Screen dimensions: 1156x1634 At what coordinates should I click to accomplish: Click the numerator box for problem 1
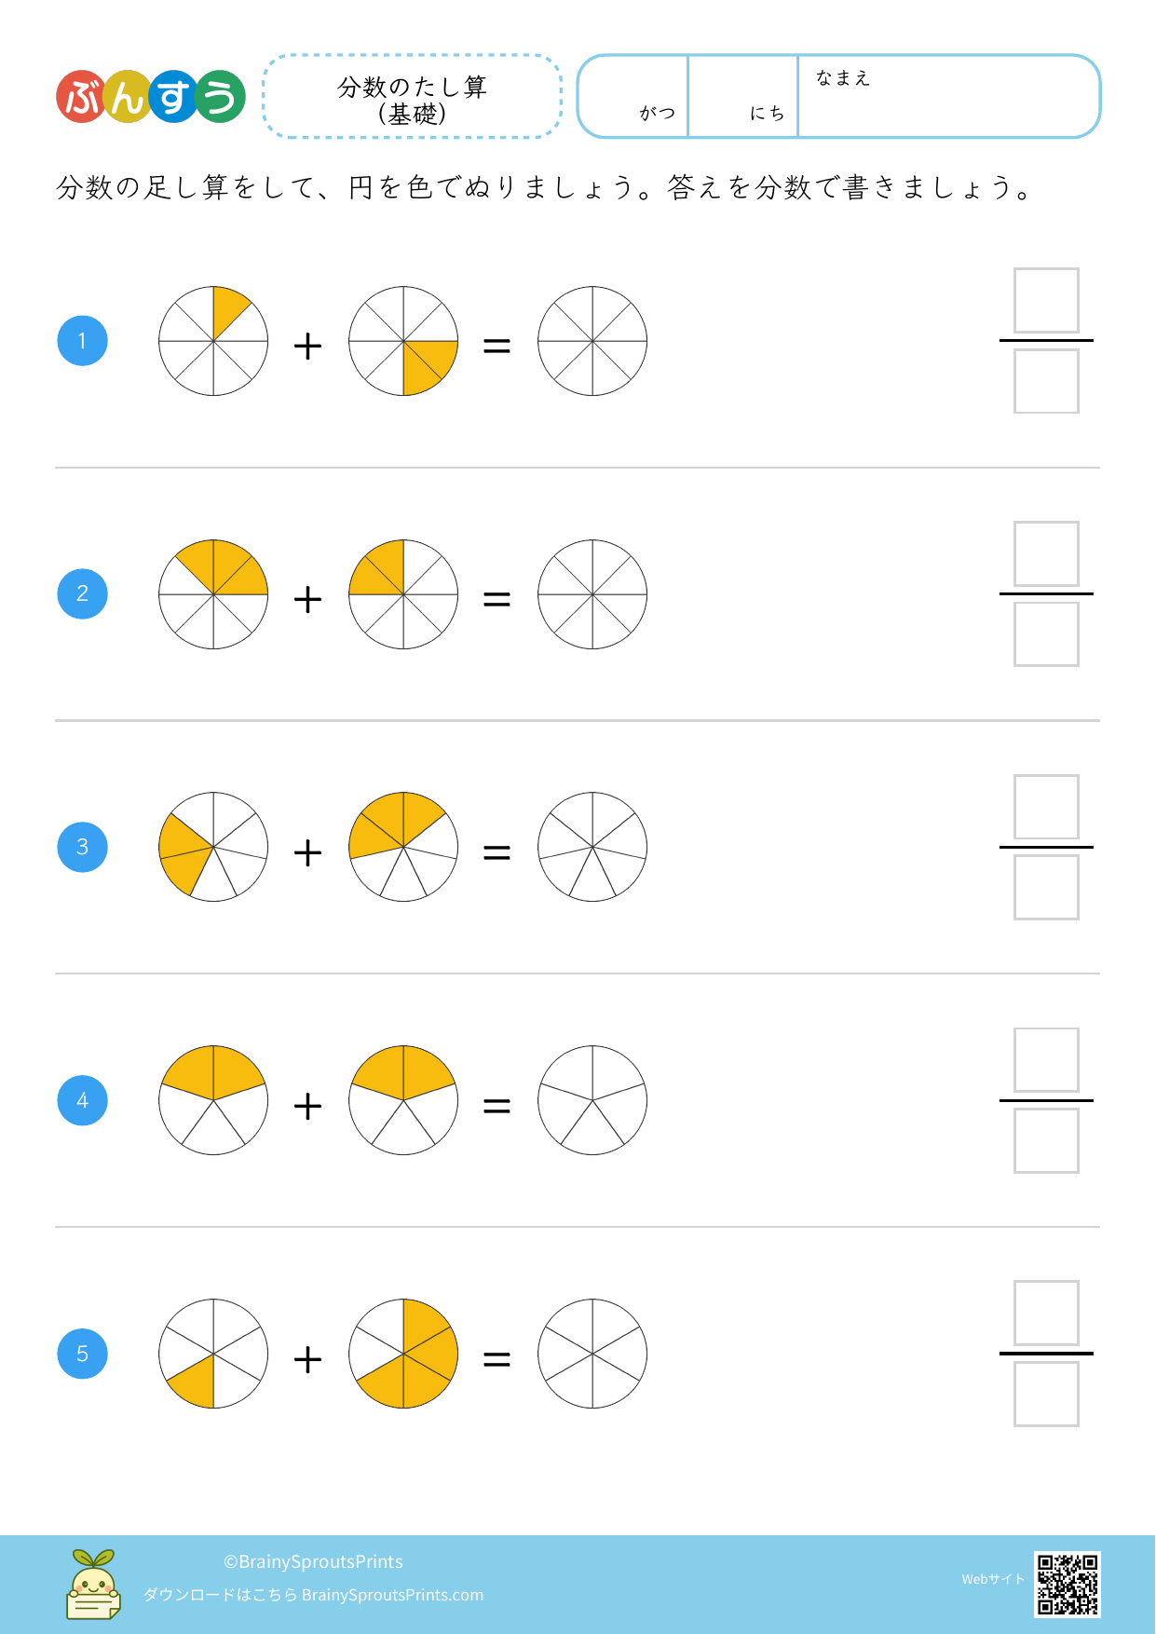1046,301
